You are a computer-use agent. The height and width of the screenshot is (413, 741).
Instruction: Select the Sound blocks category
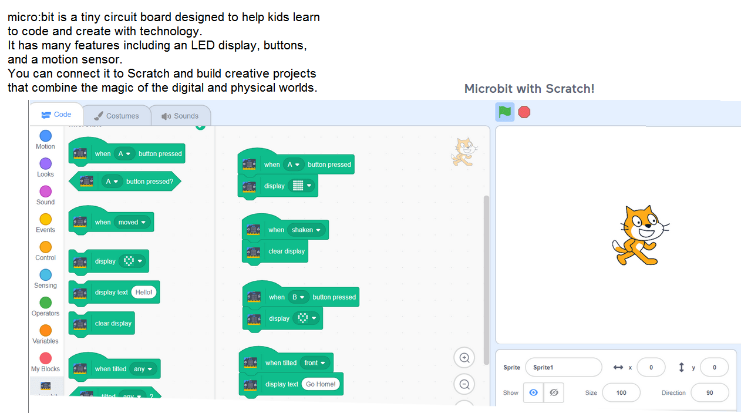coord(45,195)
